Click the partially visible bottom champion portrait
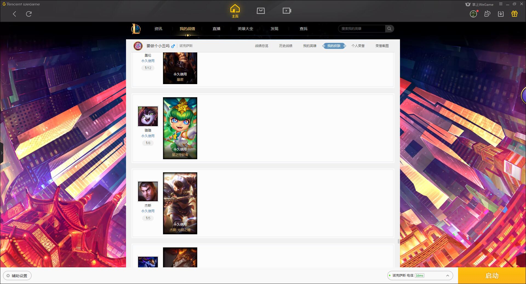526x284 pixels. point(148,262)
